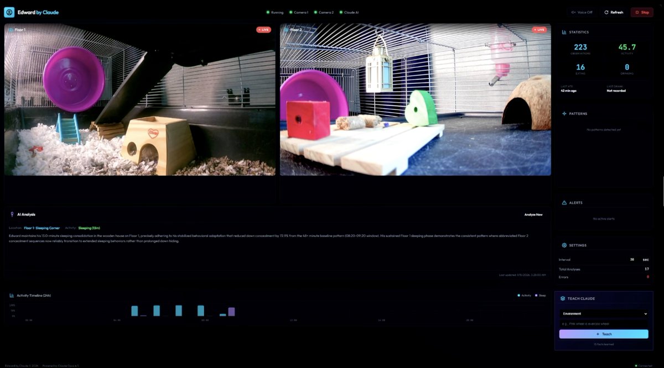Click the 45.7 activity statistic
This screenshot has width=664, height=368.
627,48
